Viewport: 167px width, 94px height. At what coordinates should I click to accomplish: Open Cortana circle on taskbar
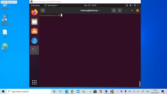pyautogui.click(x=54, y=91)
